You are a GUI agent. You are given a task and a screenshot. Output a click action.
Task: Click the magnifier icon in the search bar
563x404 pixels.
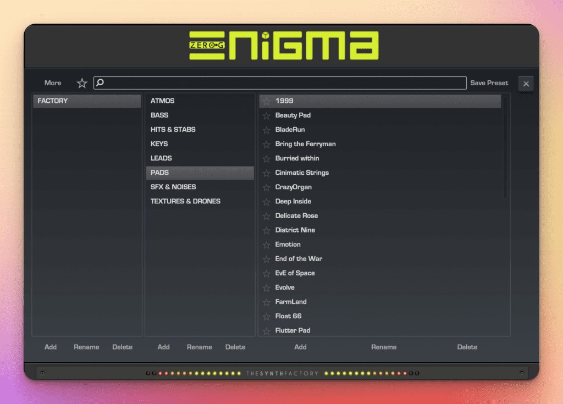pos(100,82)
